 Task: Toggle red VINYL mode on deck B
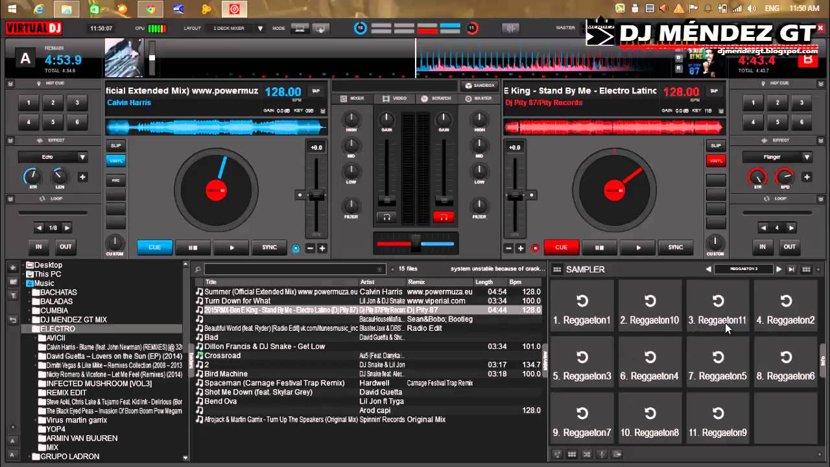(716, 161)
